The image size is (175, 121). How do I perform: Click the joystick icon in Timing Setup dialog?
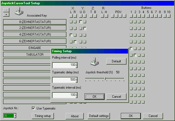click(x=95, y=62)
